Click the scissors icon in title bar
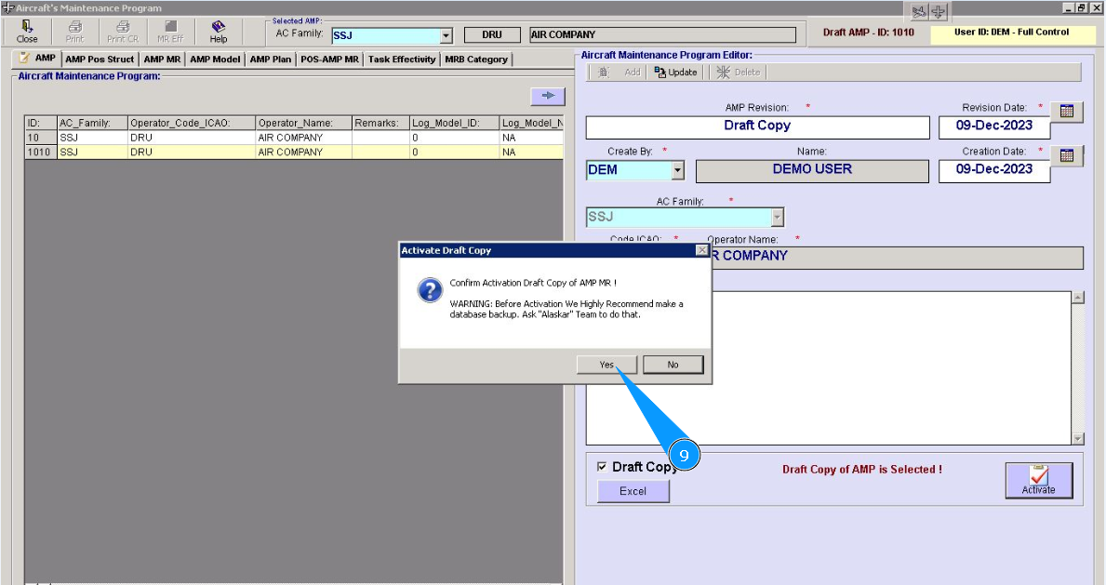Viewport: 1106px width, 585px height. 918,11
